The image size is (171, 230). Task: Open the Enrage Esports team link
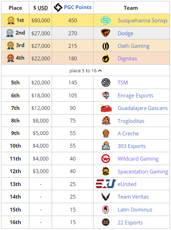(135, 96)
